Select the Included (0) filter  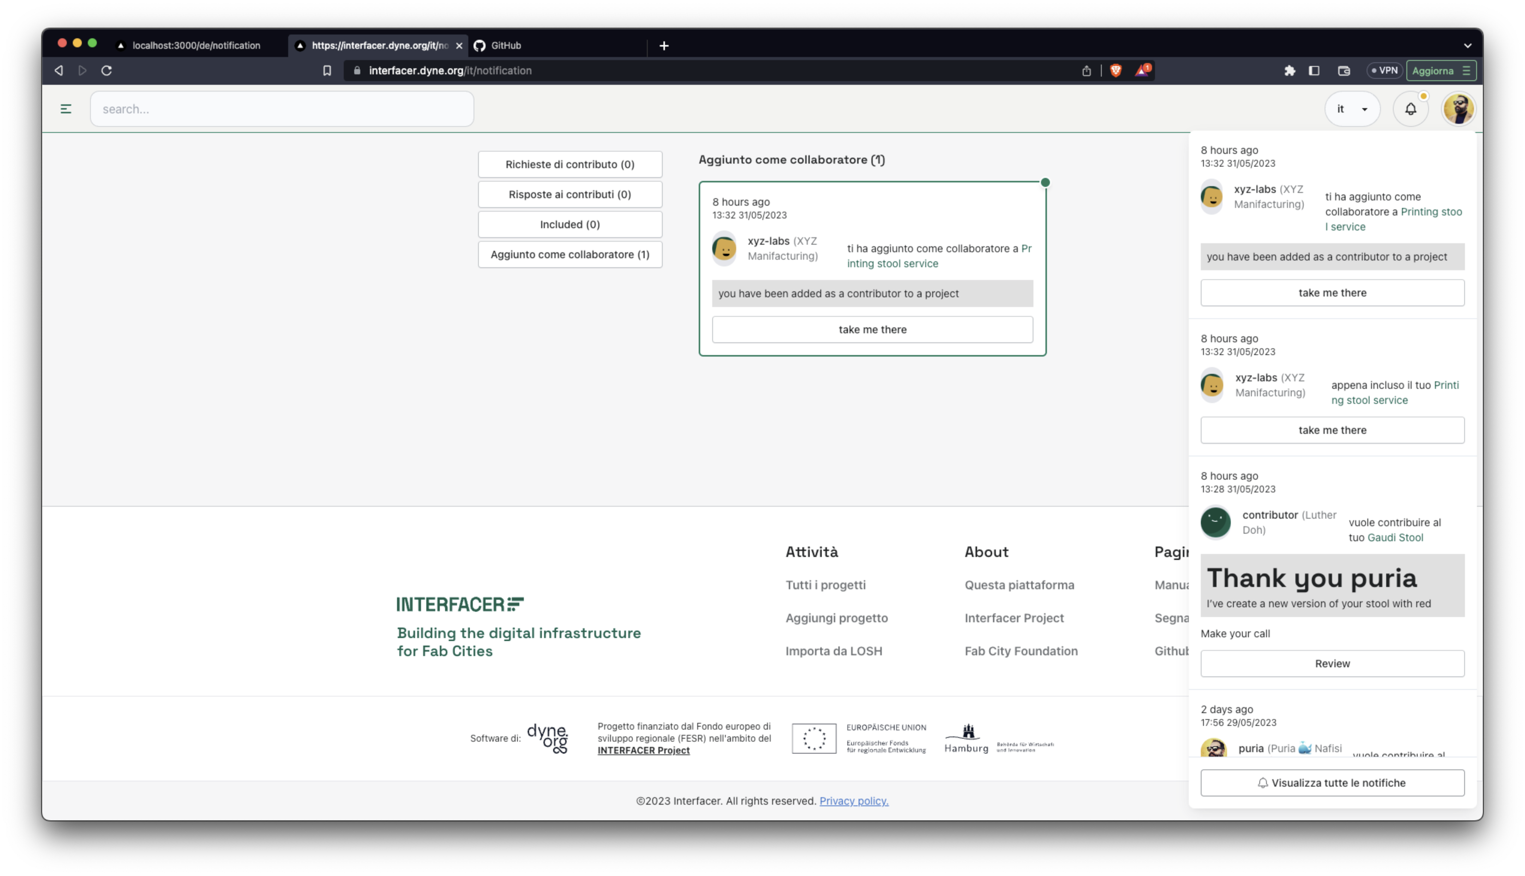[570, 224]
